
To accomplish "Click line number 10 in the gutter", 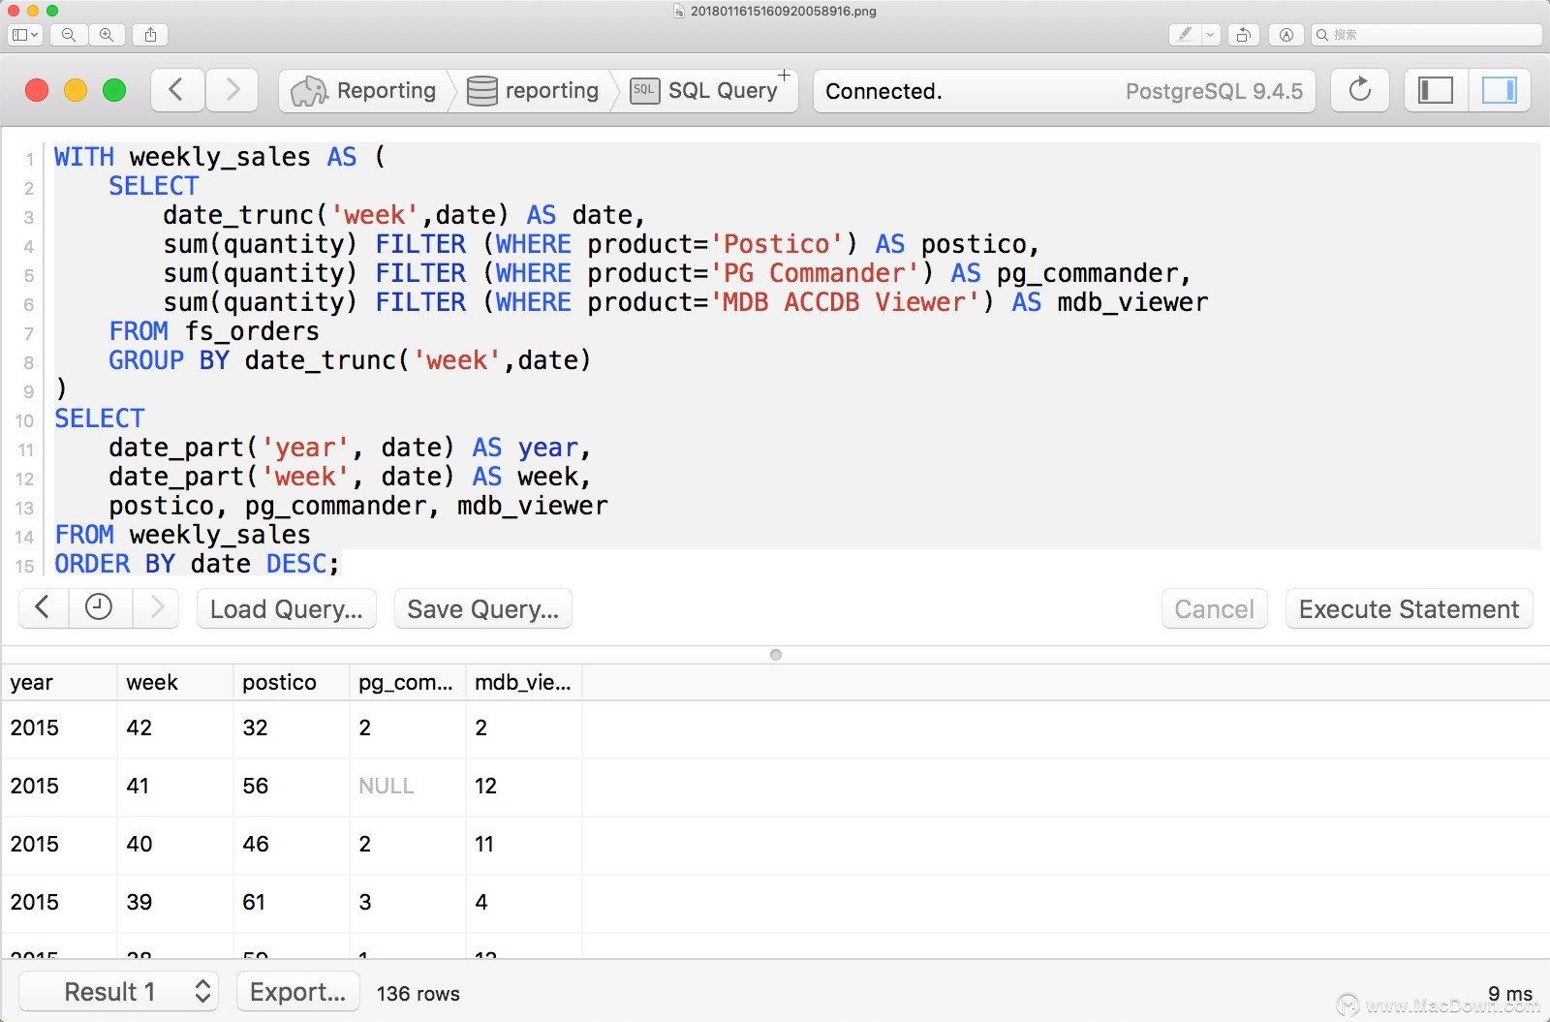I will coord(24,420).
